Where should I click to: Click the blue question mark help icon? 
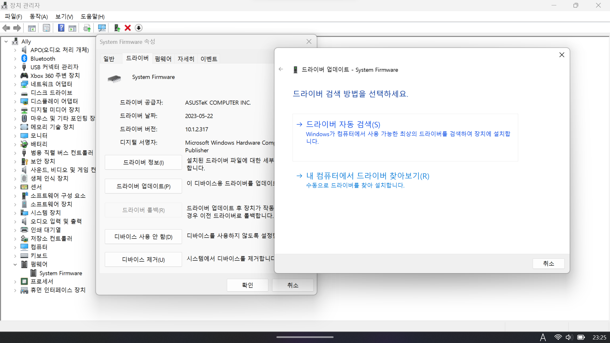click(x=61, y=28)
